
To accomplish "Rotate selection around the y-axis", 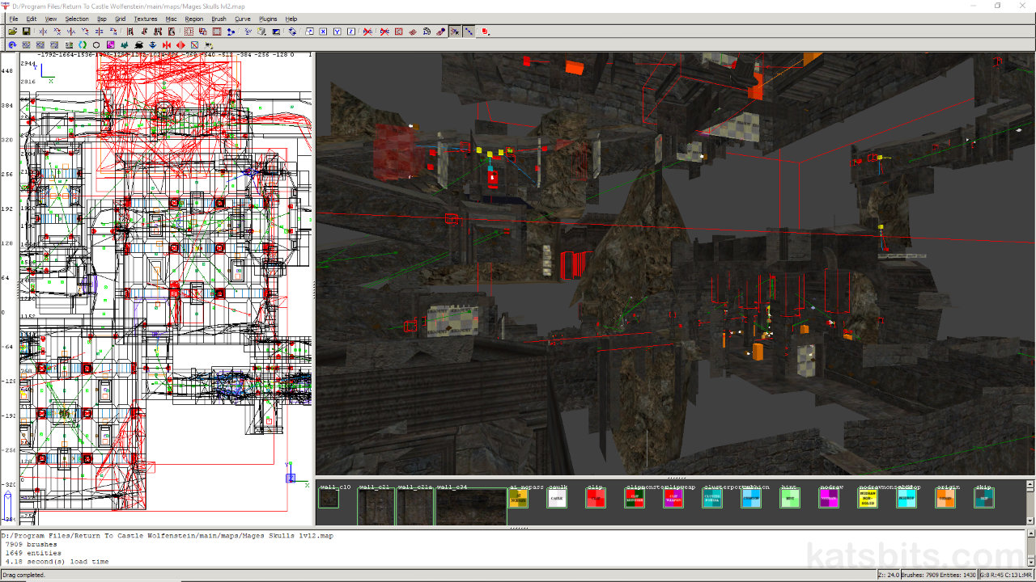I will pyautogui.click(x=85, y=32).
